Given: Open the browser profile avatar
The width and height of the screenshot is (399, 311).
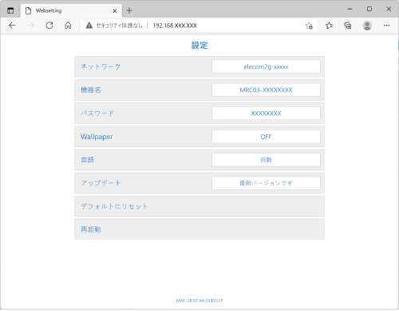Looking at the screenshot, I should click(367, 26).
